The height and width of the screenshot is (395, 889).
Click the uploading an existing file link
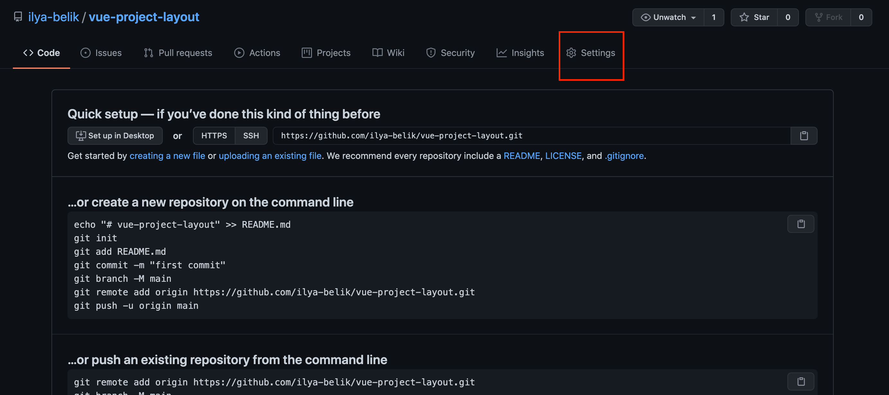click(x=270, y=155)
